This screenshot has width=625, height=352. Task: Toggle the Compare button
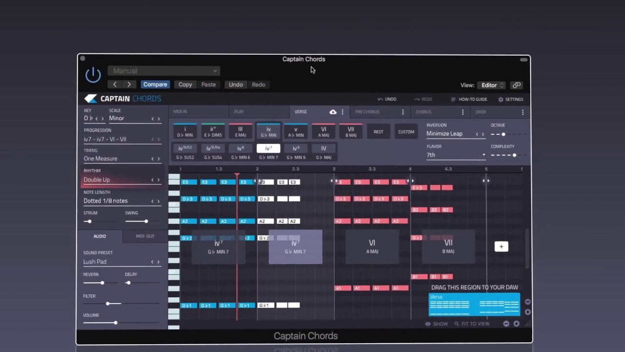coord(155,85)
